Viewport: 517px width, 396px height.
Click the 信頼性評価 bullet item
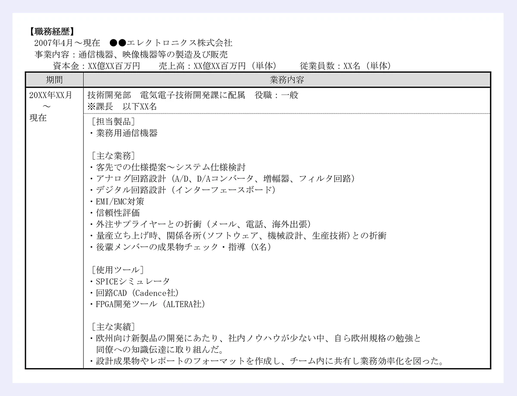(x=114, y=213)
